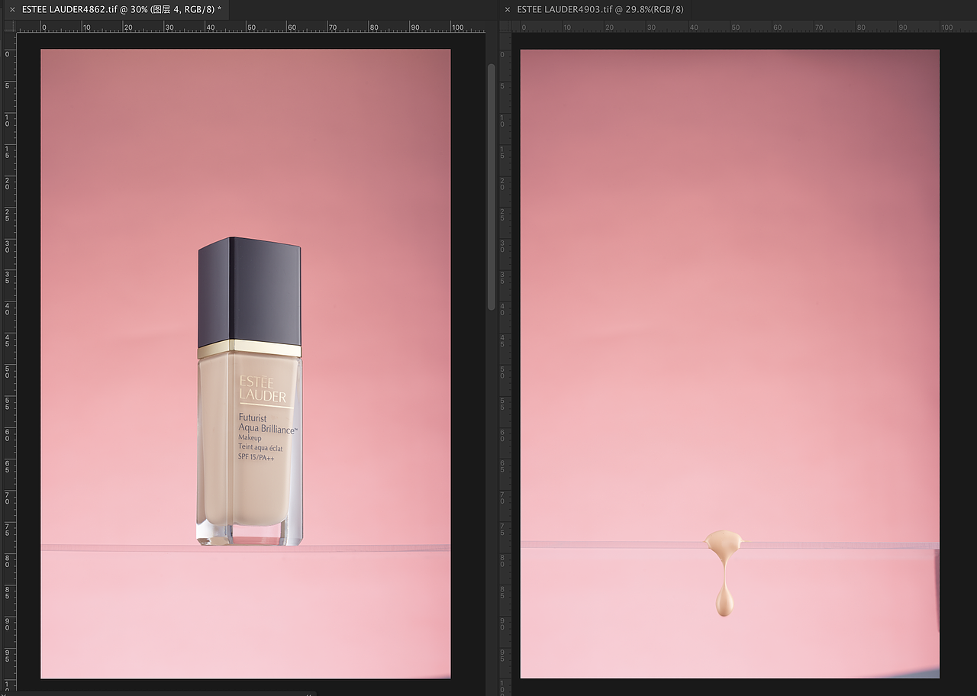Click the ESTEE LAUDER logo on the bottle
Viewport: 977px width, 696px height.
(x=263, y=389)
